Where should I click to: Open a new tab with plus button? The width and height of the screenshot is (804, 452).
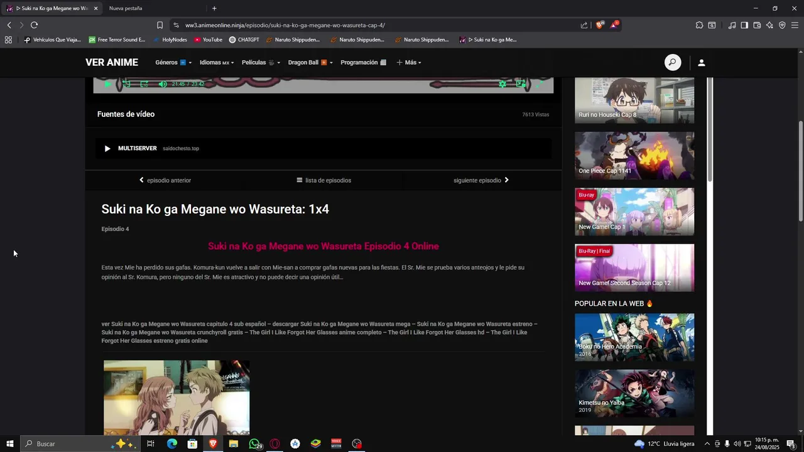214,8
